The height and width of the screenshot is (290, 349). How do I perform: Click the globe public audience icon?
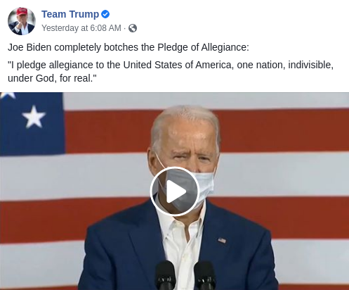coord(133,28)
